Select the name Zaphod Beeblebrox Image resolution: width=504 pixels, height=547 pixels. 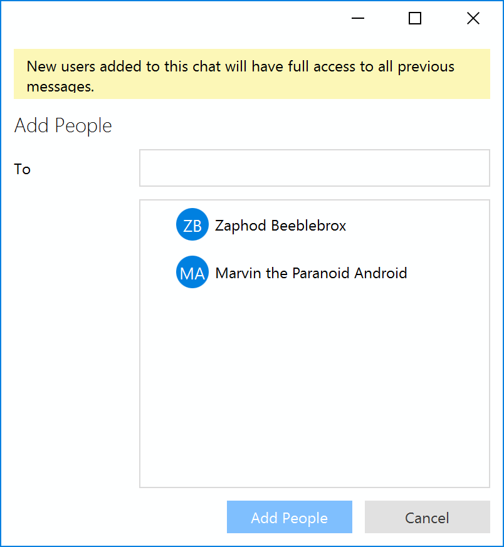[x=280, y=225]
